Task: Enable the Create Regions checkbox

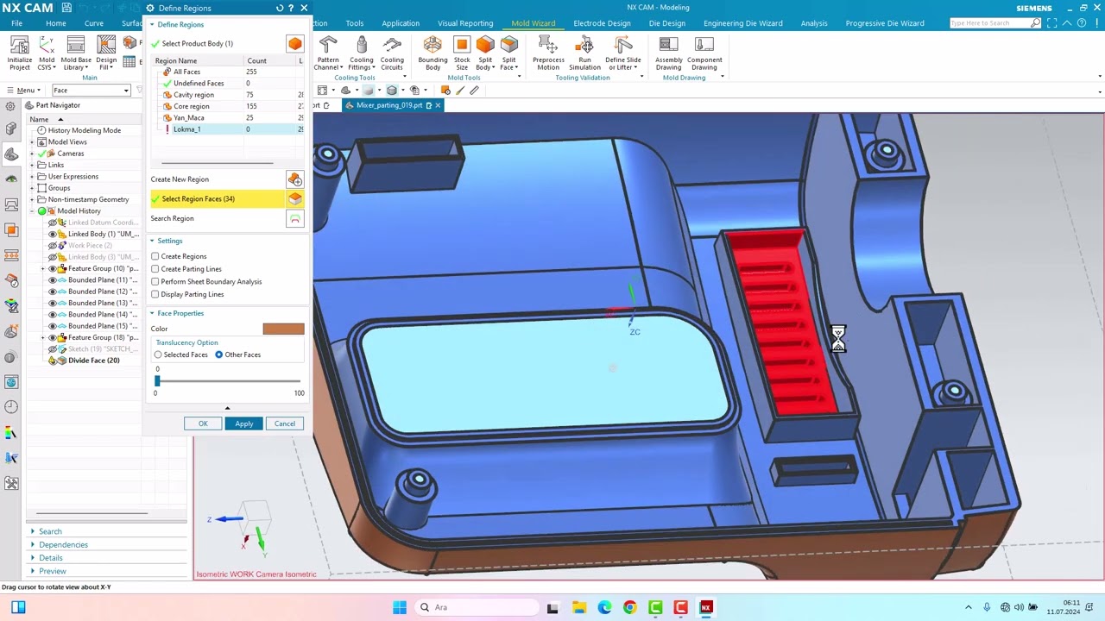Action: click(155, 256)
